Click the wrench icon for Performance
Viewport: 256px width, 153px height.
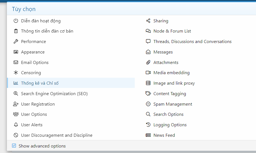(x=16, y=42)
